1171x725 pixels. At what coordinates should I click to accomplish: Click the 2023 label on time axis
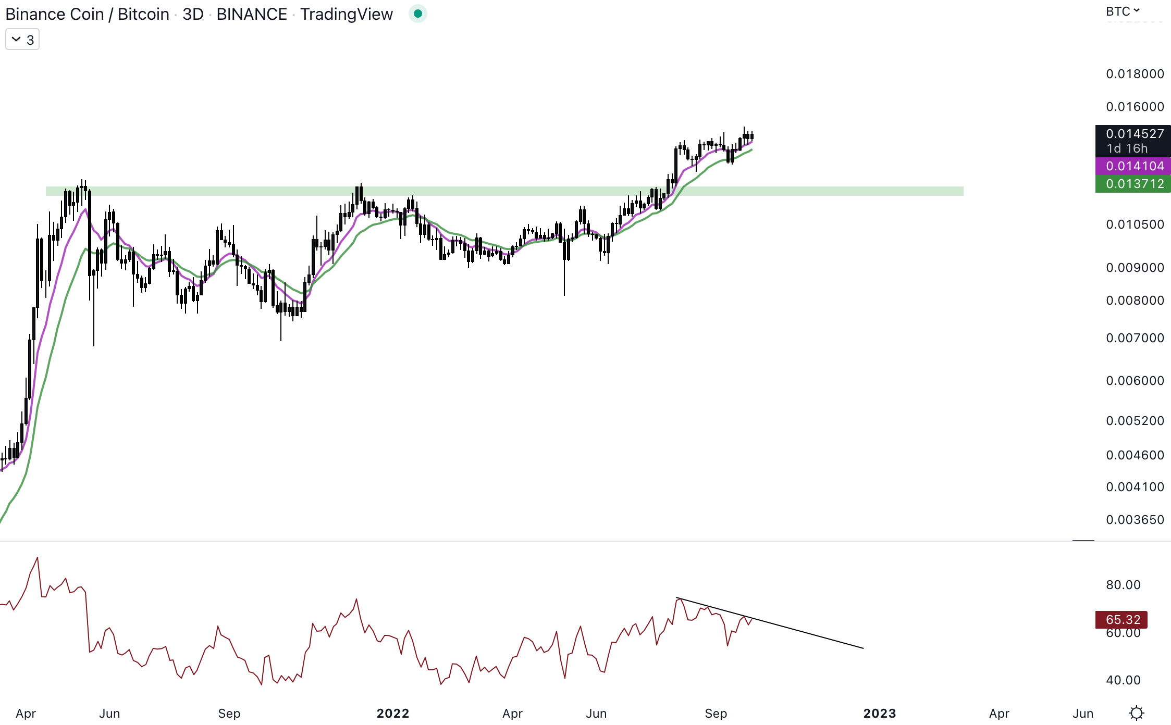pos(880,714)
